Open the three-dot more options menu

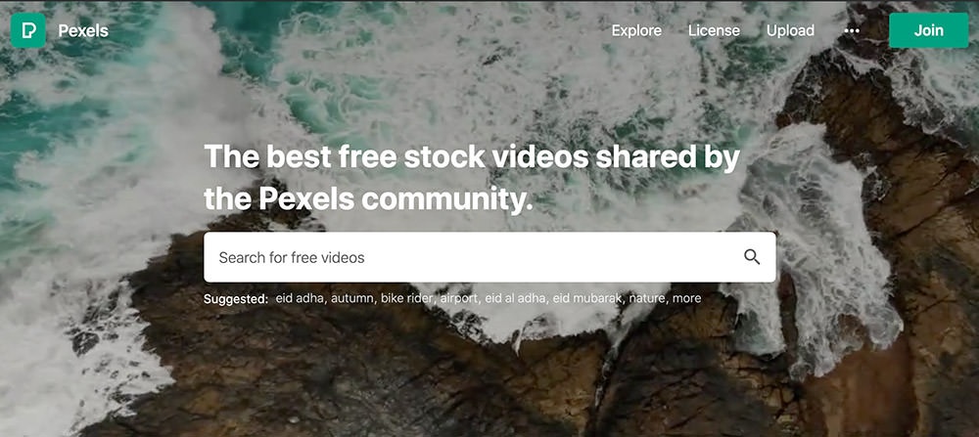point(852,30)
